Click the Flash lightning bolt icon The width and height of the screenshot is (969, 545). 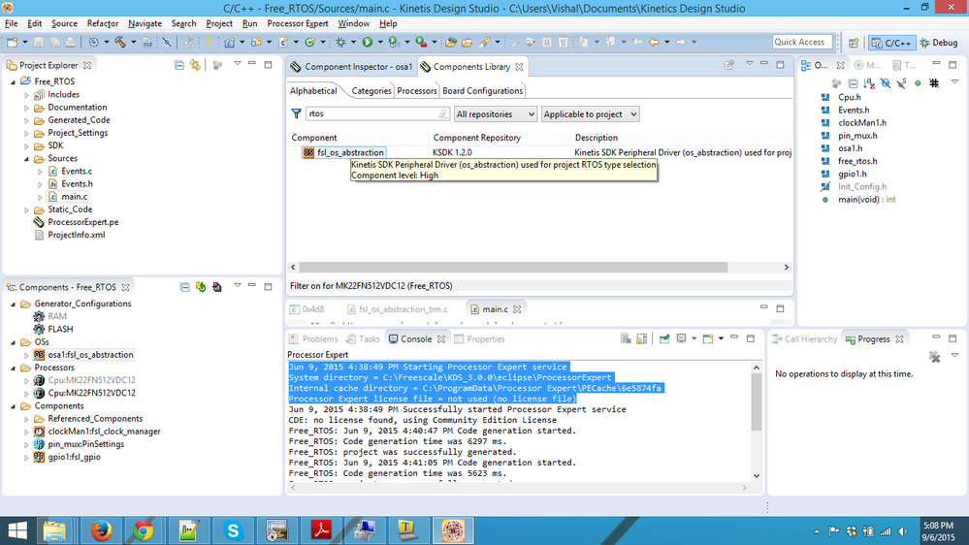[x=209, y=42]
